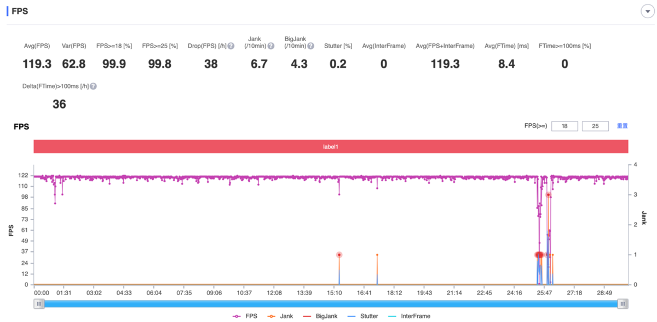Click the right handle of the time range slider
This screenshot has width=657, height=322.
[x=623, y=303]
